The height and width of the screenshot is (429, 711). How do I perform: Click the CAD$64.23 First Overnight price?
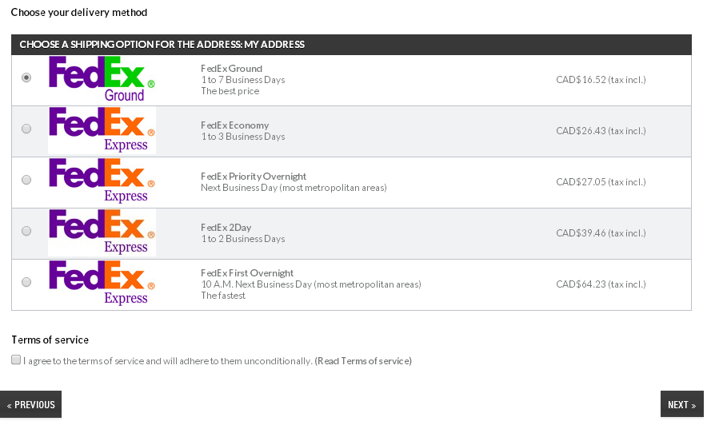601,284
